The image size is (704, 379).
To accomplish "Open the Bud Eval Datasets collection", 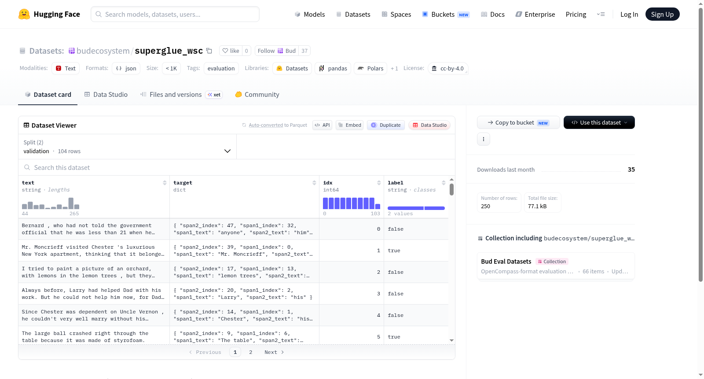I will point(556,266).
